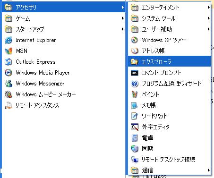Expand アクセサリ submenu arrow

pos(123,8)
